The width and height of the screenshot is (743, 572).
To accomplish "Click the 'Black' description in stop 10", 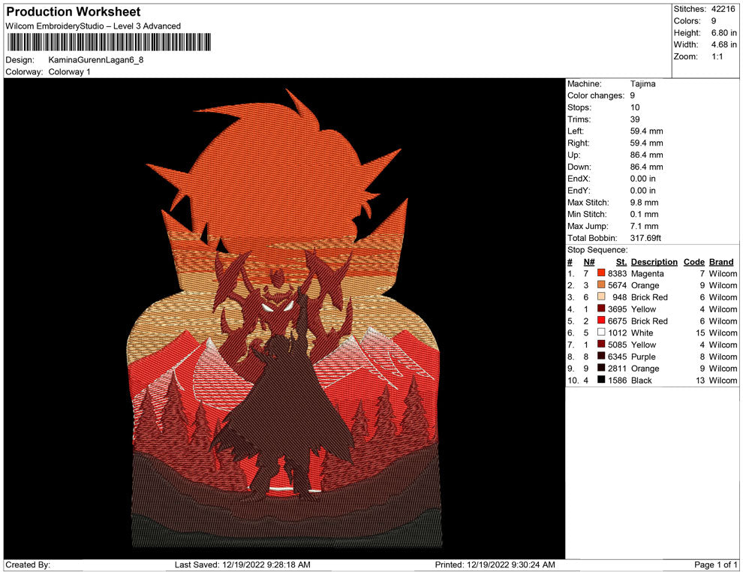I will click(642, 380).
